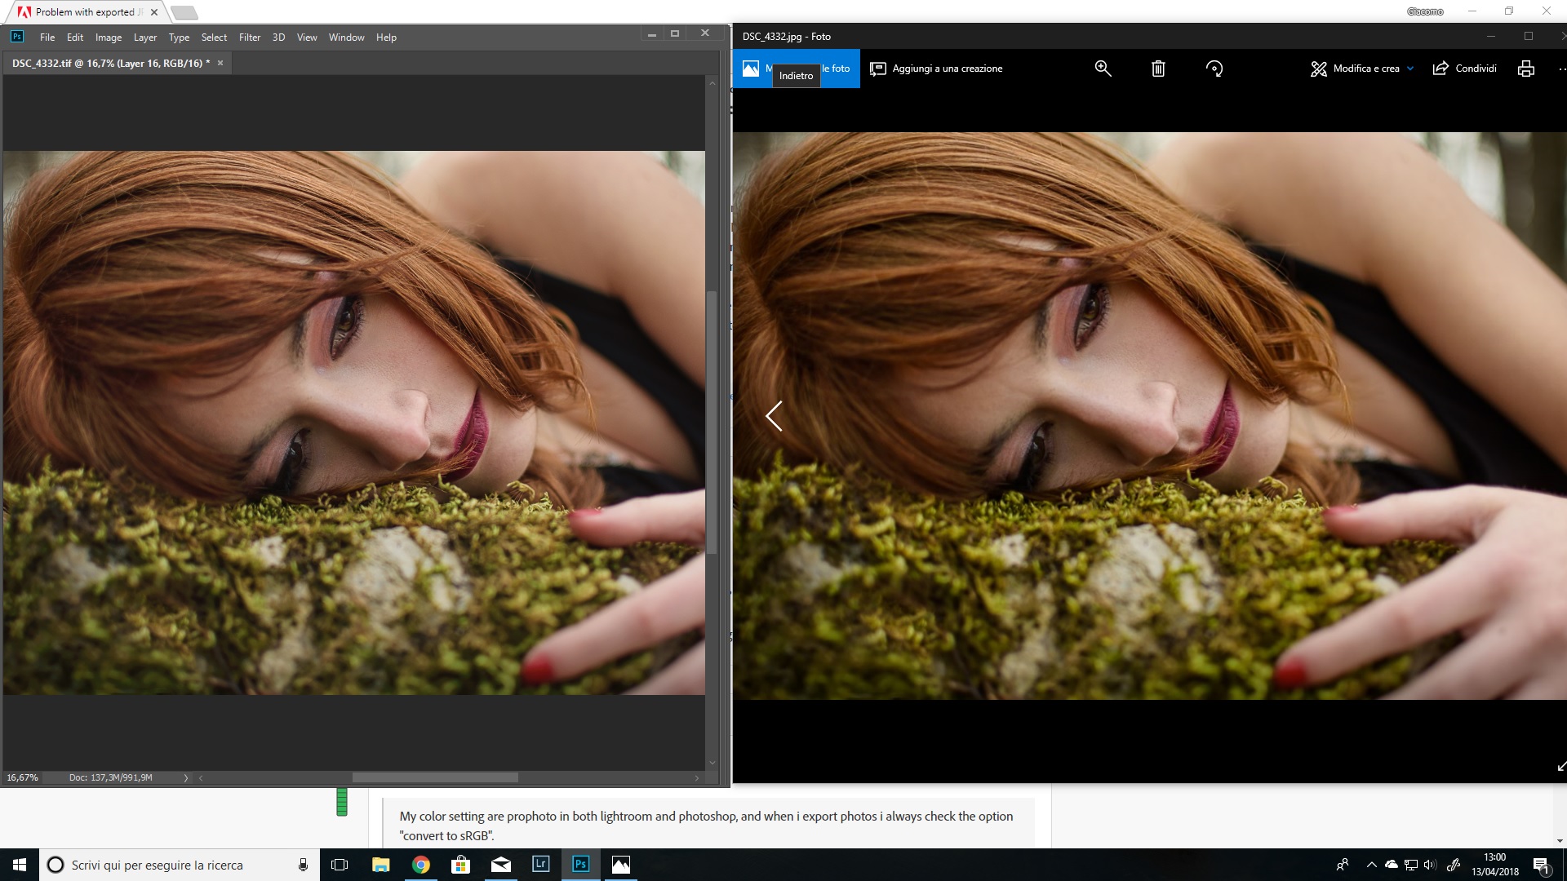Open more options with the ellipsis icon
Viewport: 1567px width, 881px height.
pyautogui.click(x=1562, y=69)
